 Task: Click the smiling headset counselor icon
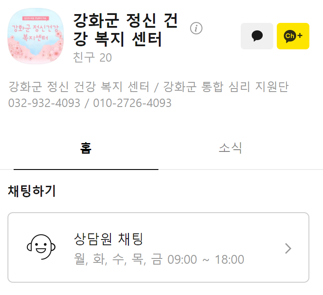pyautogui.click(x=41, y=247)
